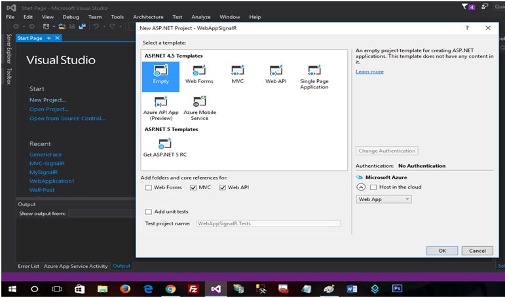Click the Undo toolbar icon
The height and width of the screenshot is (298, 505).
tap(96, 26)
